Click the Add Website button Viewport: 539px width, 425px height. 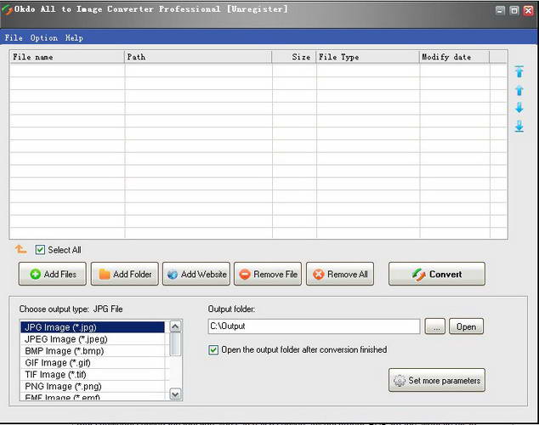pyautogui.click(x=196, y=274)
